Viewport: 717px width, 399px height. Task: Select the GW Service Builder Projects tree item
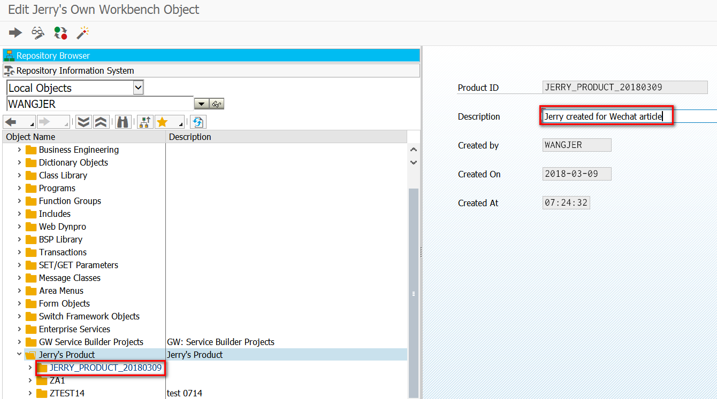[91, 342]
